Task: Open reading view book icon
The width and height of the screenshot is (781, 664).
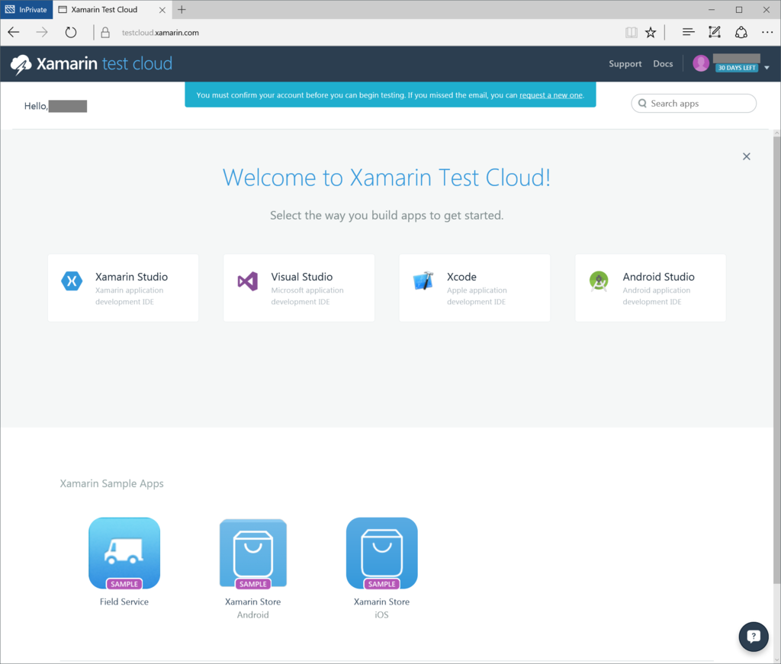Action: point(631,32)
